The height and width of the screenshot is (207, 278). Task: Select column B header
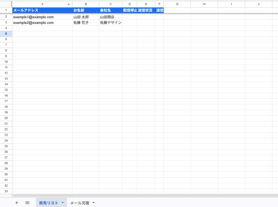86,4
